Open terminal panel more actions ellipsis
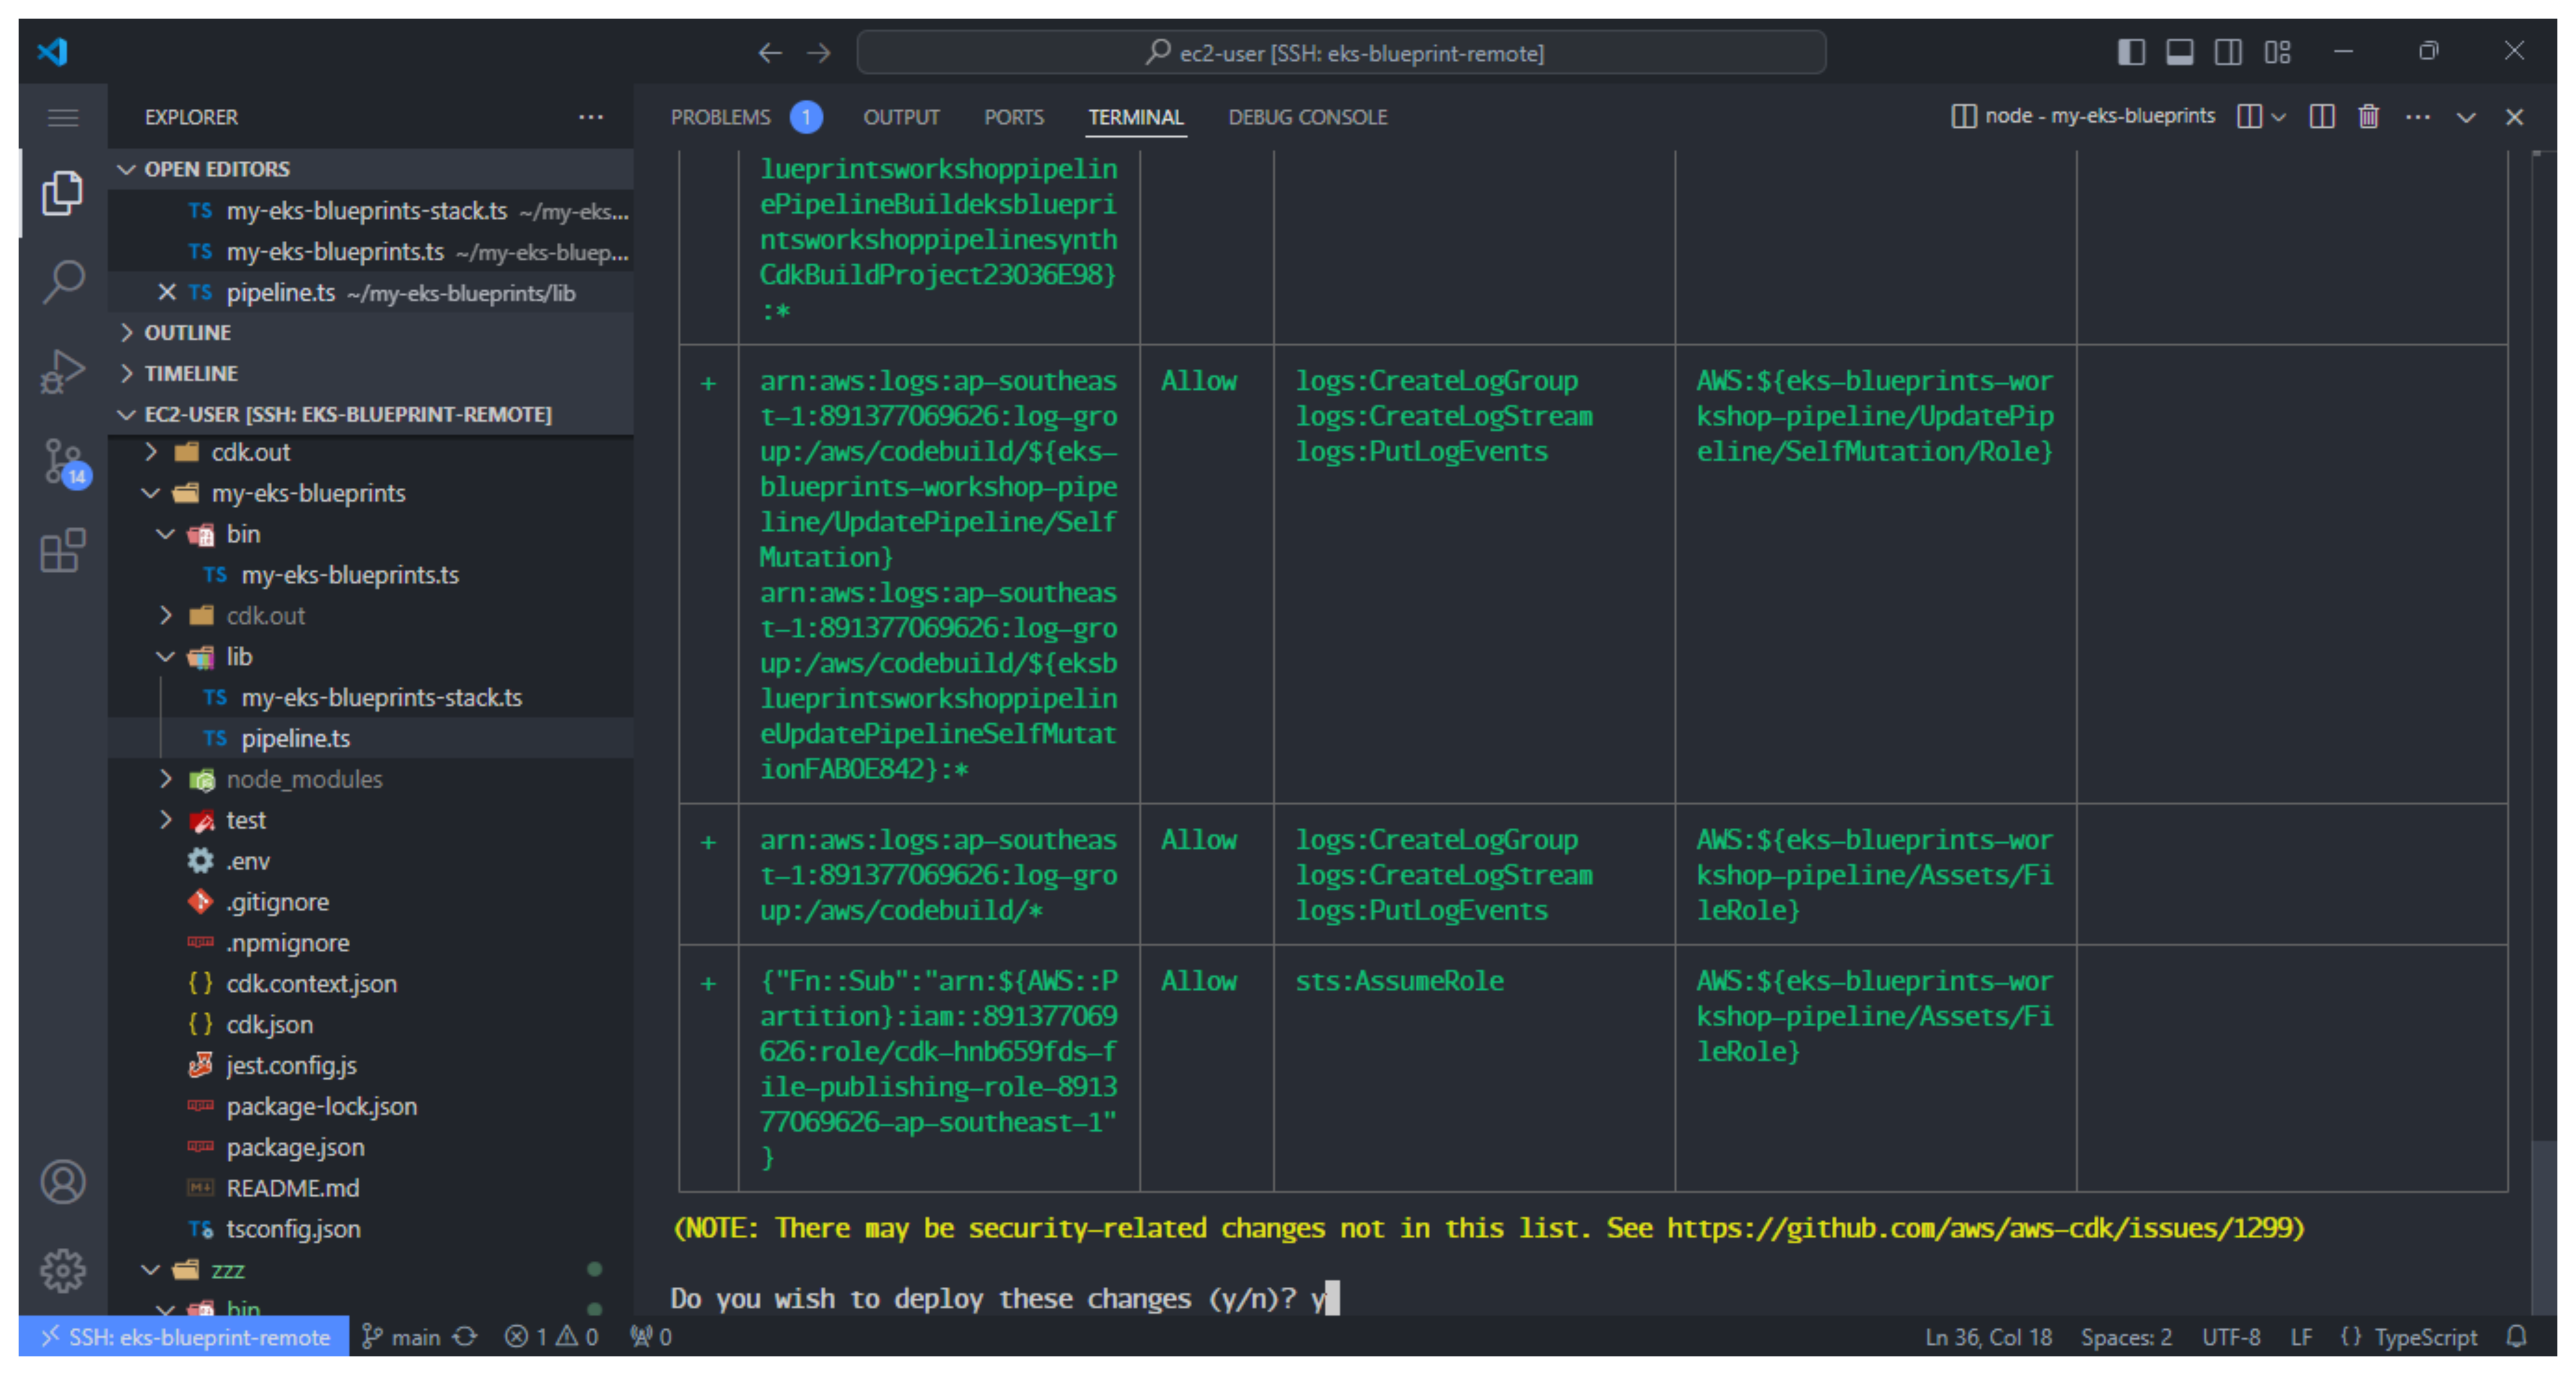The width and height of the screenshot is (2576, 1375). (2418, 117)
